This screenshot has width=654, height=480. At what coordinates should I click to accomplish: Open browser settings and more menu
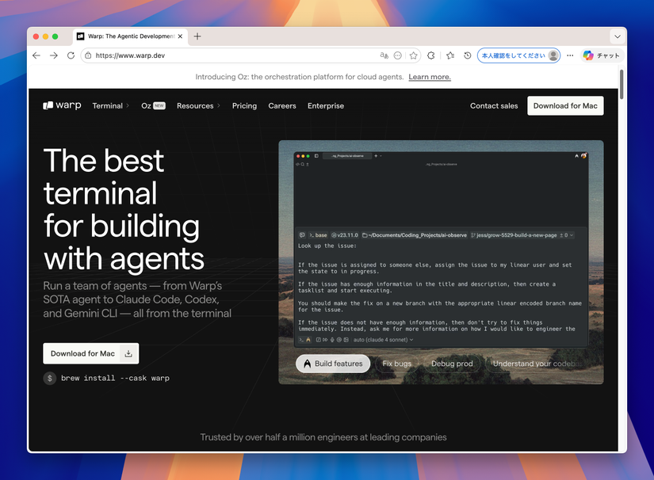(x=570, y=55)
